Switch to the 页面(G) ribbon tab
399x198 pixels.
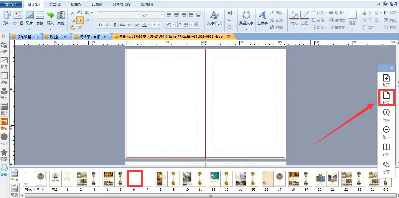pyautogui.click(x=55, y=4)
